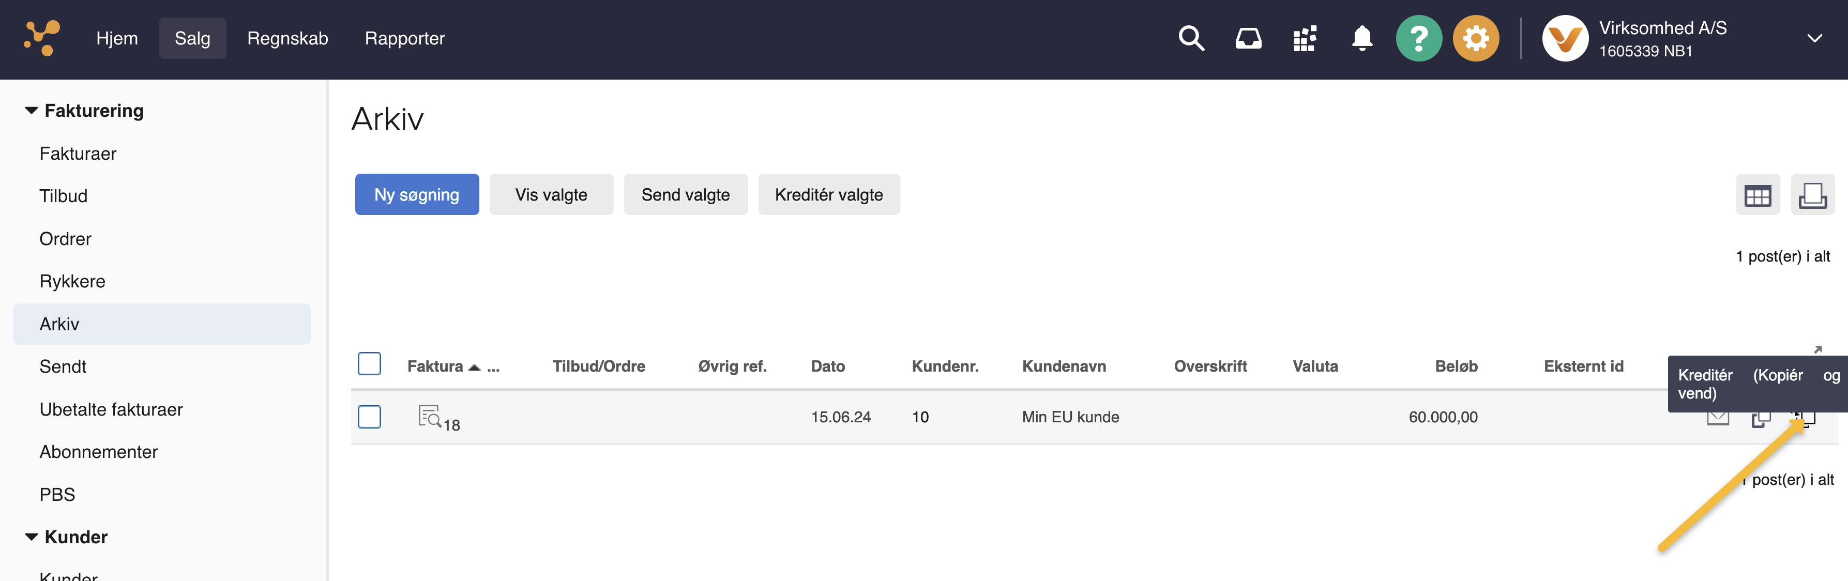This screenshot has height=581, width=1848.
Task: Open the inbox icon in top bar
Action: (x=1248, y=38)
